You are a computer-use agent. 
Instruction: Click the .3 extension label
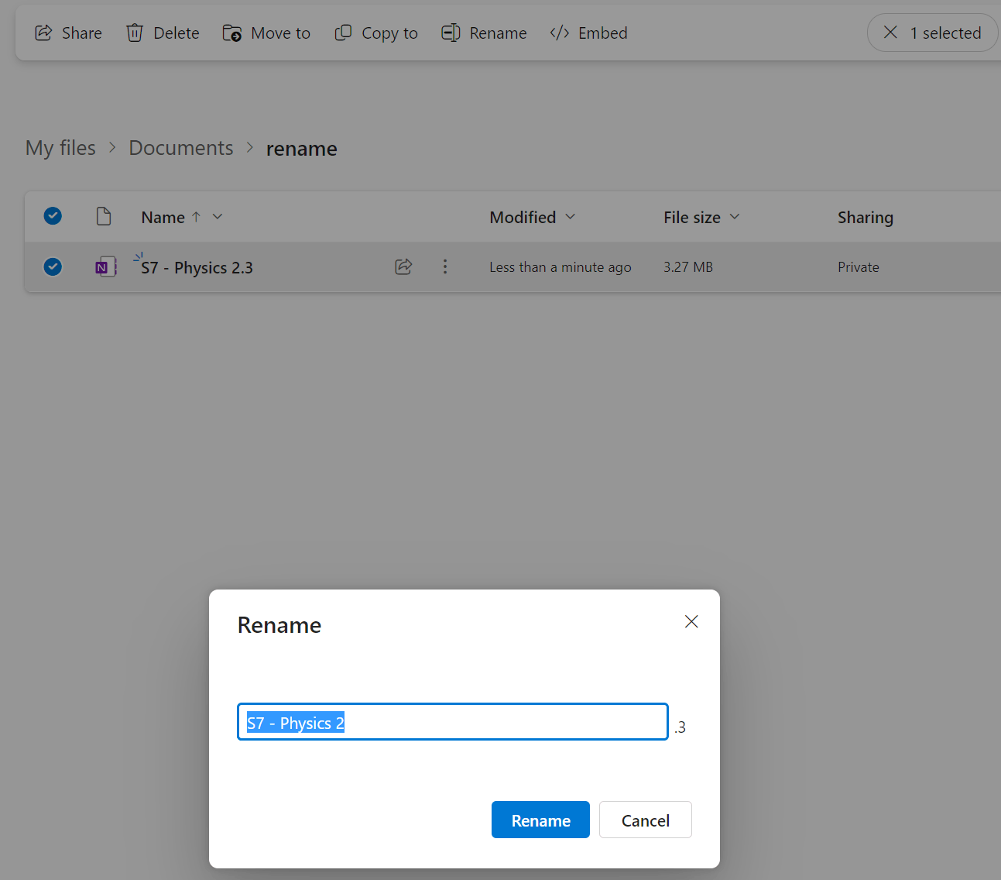pos(680,727)
